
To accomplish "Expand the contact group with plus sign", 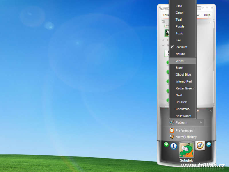I will tap(163, 40).
